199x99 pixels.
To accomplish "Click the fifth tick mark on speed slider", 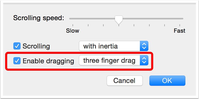I will click(134, 25).
